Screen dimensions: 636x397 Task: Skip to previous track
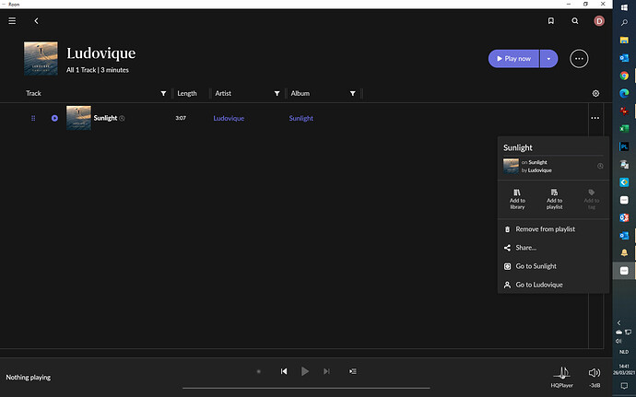point(284,371)
